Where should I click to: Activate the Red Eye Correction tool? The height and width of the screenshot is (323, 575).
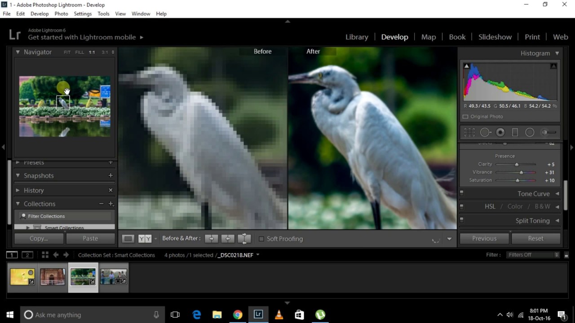click(x=500, y=132)
